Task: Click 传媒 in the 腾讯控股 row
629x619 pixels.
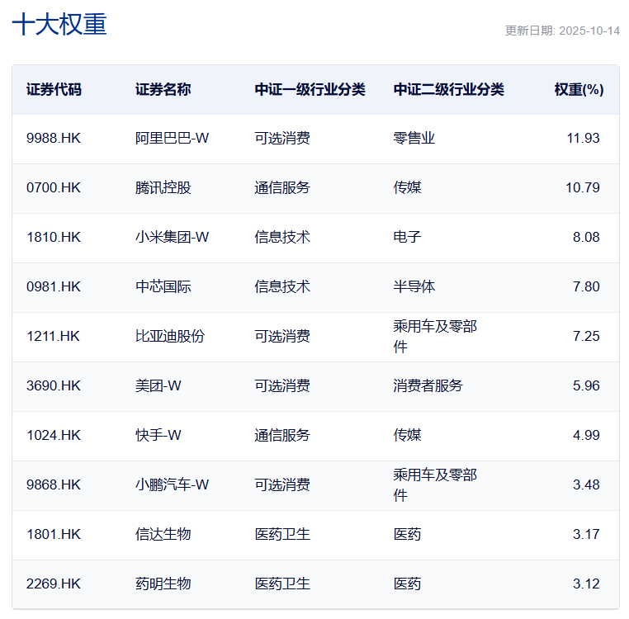Action: click(407, 187)
